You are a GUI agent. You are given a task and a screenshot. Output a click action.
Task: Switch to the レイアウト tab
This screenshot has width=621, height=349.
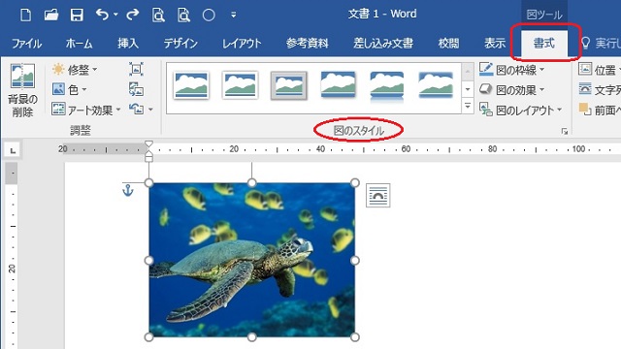coord(242,43)
